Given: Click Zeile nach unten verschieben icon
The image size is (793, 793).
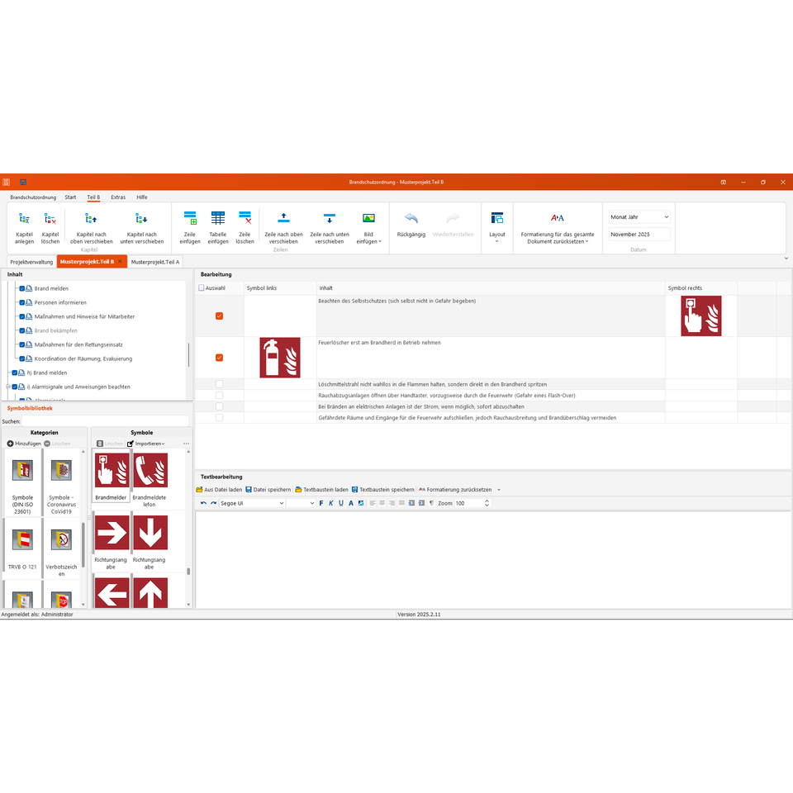Looking at the screenshot, I should (x=330, y=219).
